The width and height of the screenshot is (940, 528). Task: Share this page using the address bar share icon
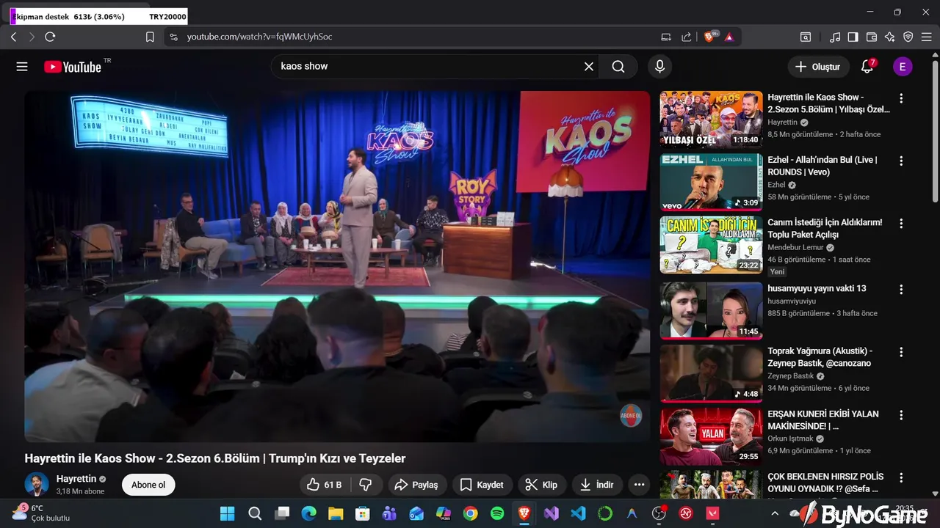(687, 37)
